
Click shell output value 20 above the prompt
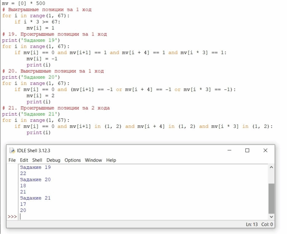[23, 210]
